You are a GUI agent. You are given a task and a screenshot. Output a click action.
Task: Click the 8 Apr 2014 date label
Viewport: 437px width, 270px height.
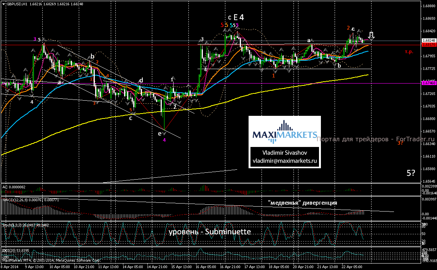pyautogui.click(x=9, y=267)
